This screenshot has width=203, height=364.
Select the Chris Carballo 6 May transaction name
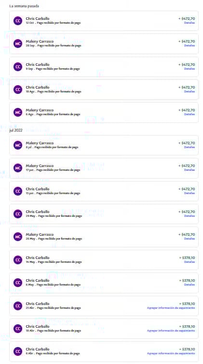tap(38, 280)
